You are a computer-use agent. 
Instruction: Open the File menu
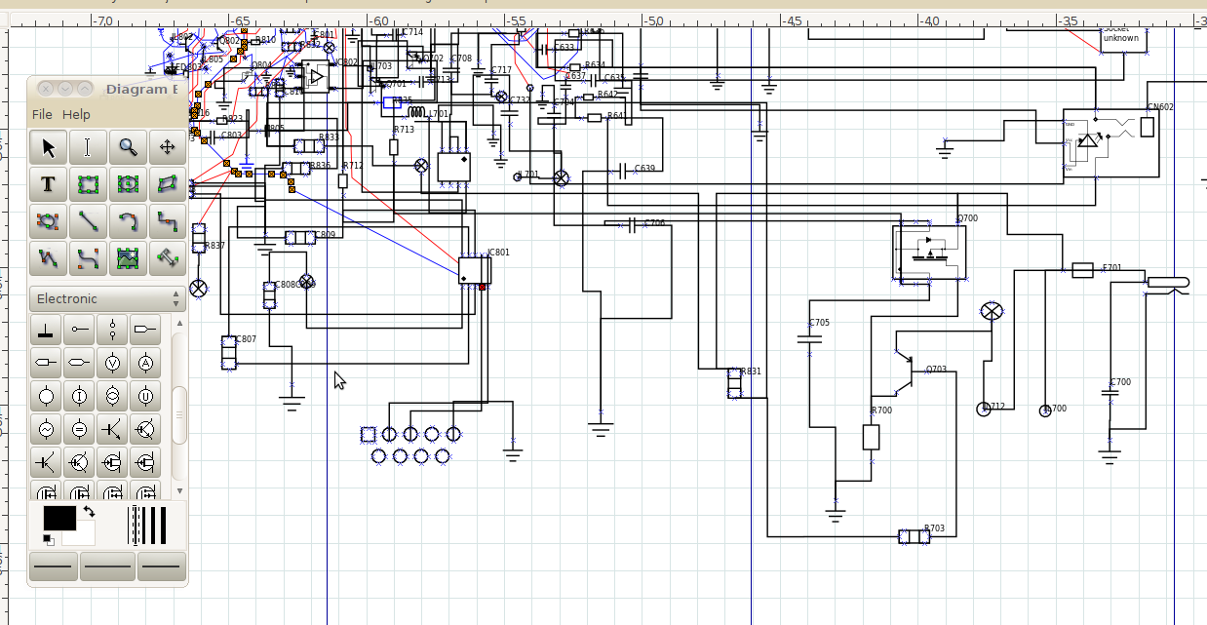(41, 114)
